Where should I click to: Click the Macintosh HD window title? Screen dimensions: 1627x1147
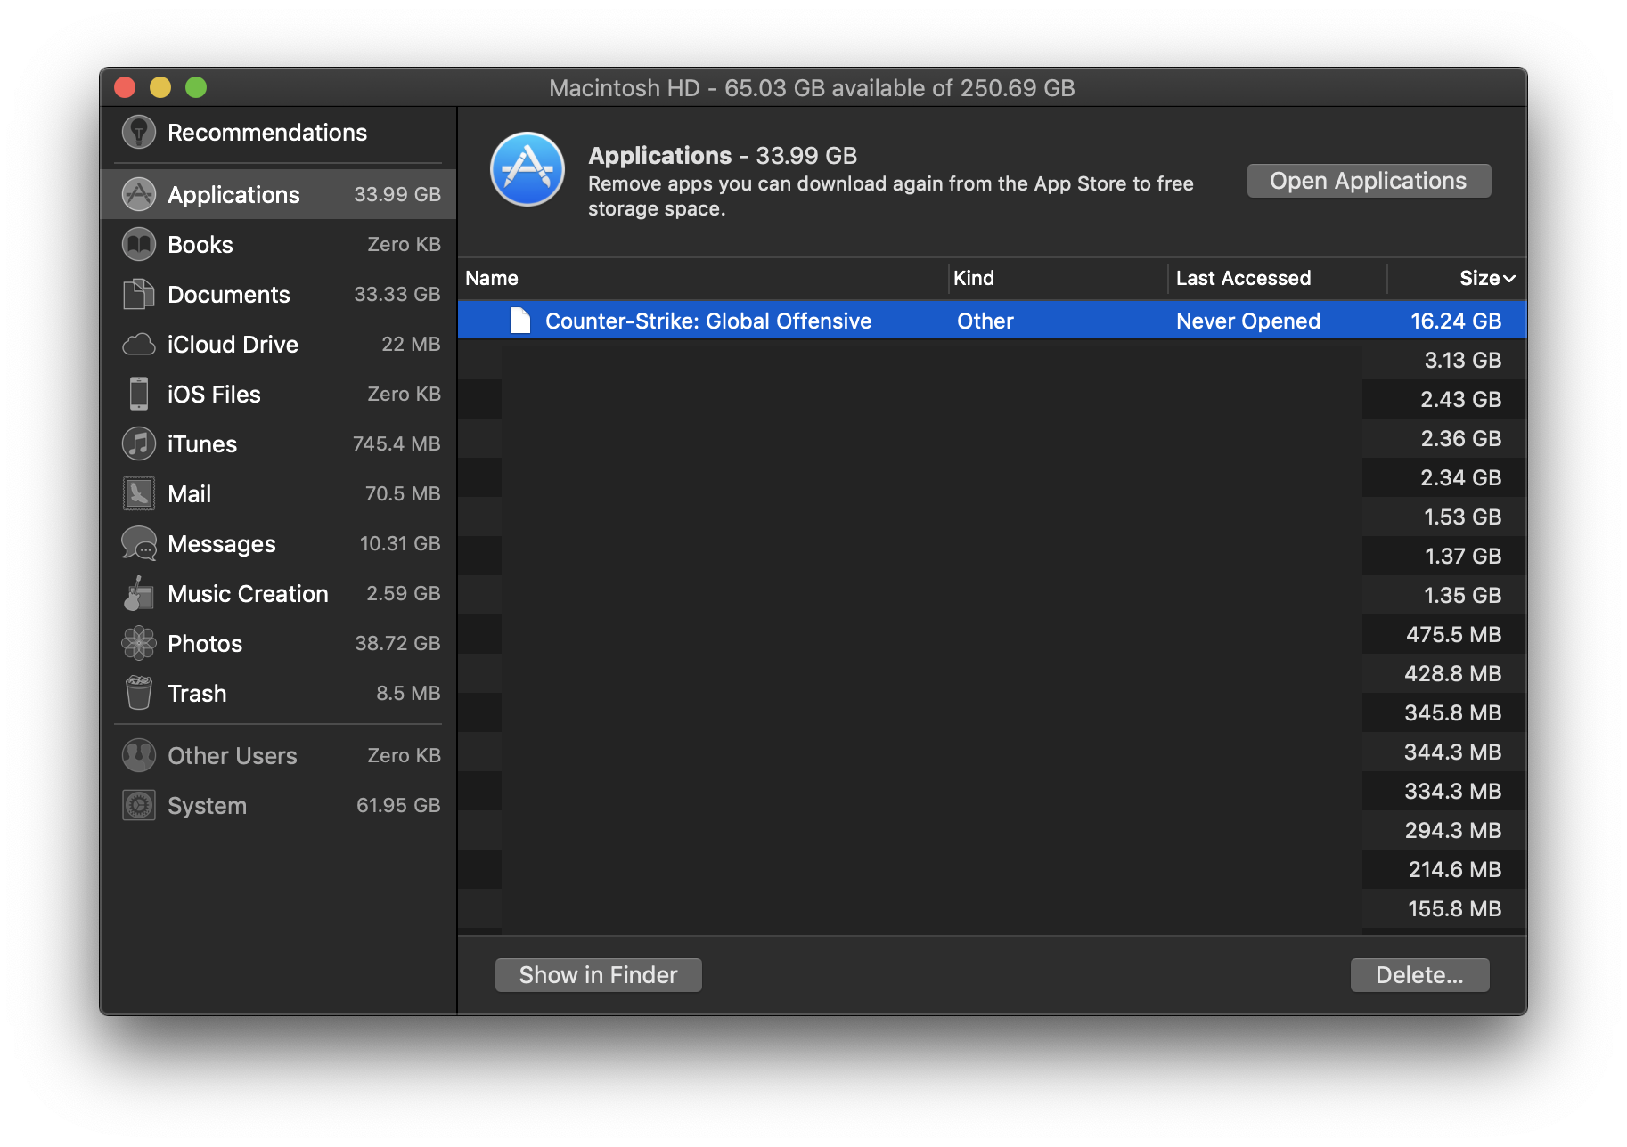812,88
